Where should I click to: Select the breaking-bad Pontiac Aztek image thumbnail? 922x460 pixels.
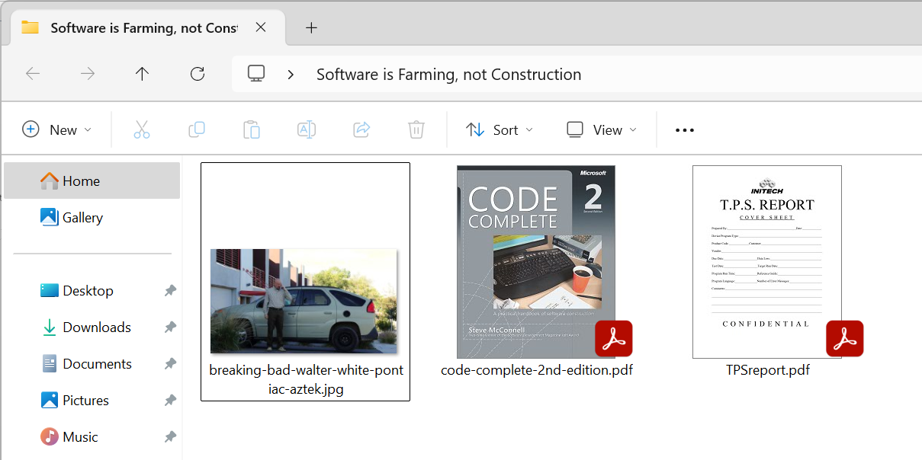point(304,301)
